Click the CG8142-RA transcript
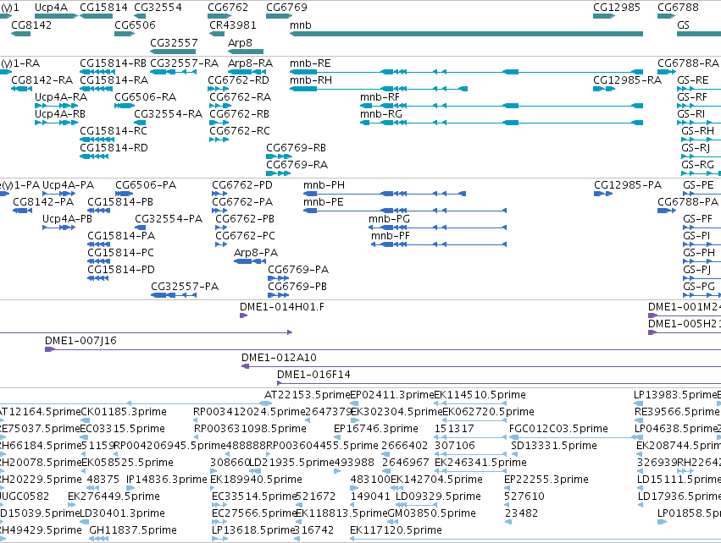Viewport: 721px width, 543px height. (22, 89)
